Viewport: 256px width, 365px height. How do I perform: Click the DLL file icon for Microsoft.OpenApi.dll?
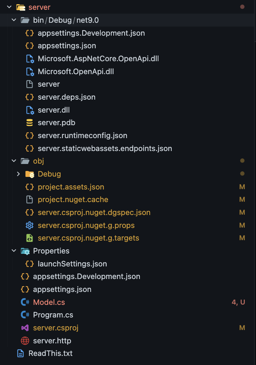click(x=30, y=72)
